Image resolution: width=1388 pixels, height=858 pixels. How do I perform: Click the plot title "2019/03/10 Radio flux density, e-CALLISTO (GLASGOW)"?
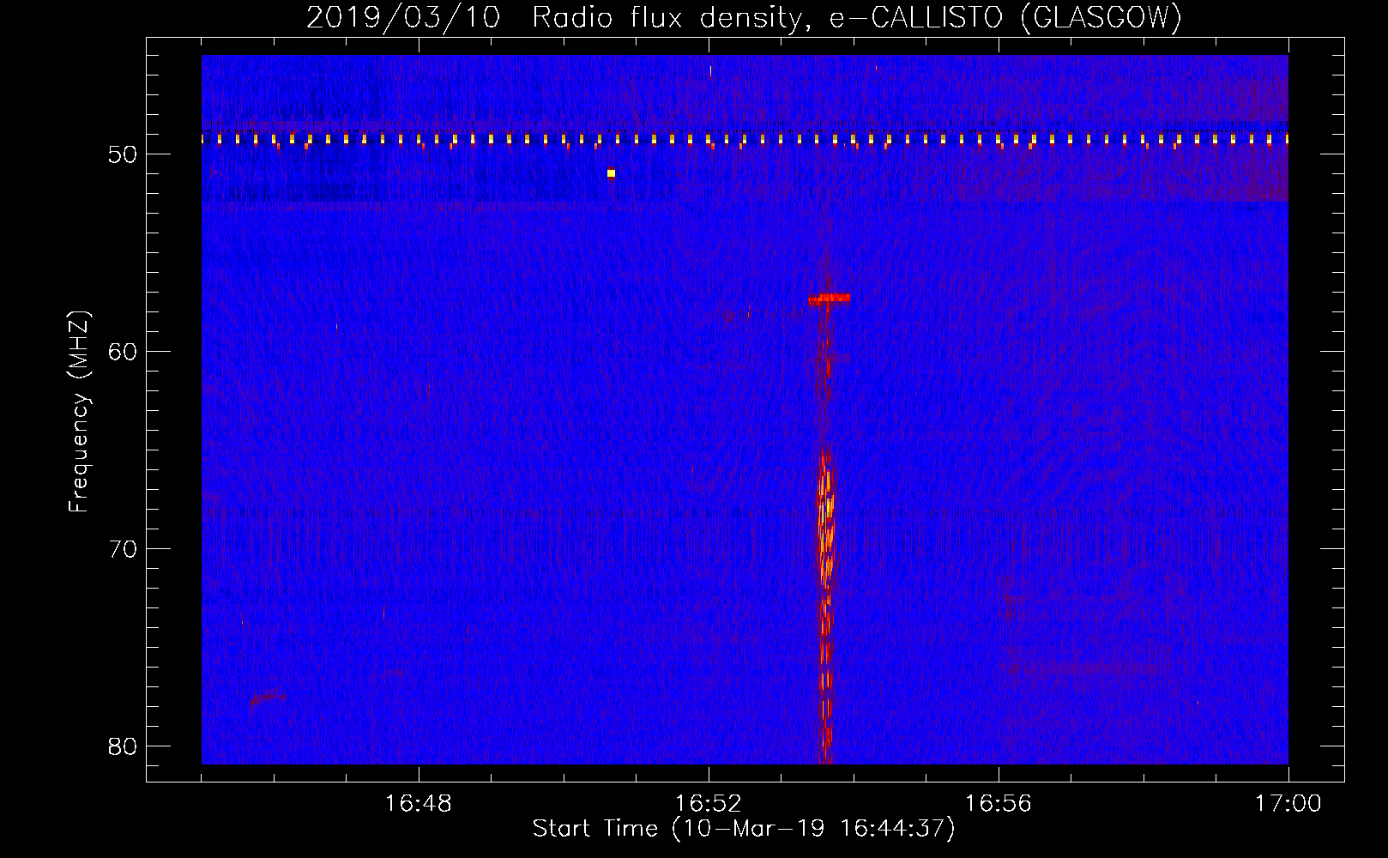[x=744, y=17]
